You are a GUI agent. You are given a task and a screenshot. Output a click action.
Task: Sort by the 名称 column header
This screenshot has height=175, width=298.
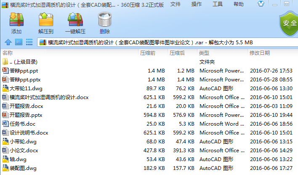(8, 53)
